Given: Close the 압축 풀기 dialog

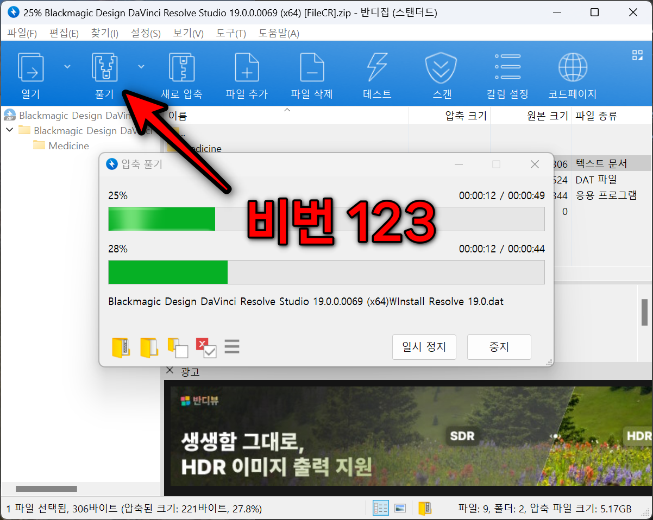Looking at the screenshot, I should coord(535,164).
